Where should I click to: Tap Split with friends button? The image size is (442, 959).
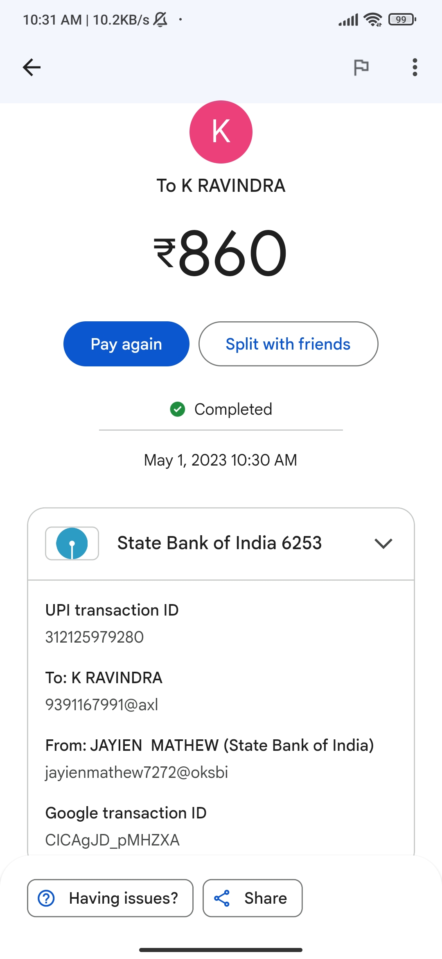[288, 344]
